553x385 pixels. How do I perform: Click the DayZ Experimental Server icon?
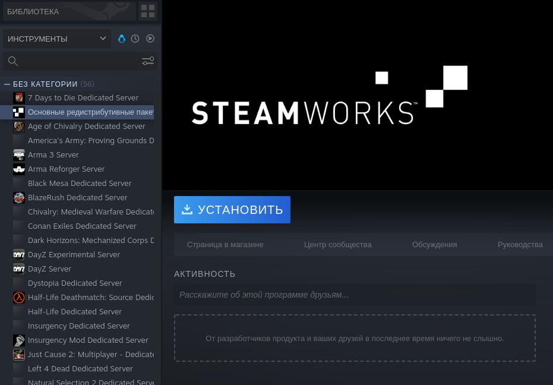coord(18,255)
